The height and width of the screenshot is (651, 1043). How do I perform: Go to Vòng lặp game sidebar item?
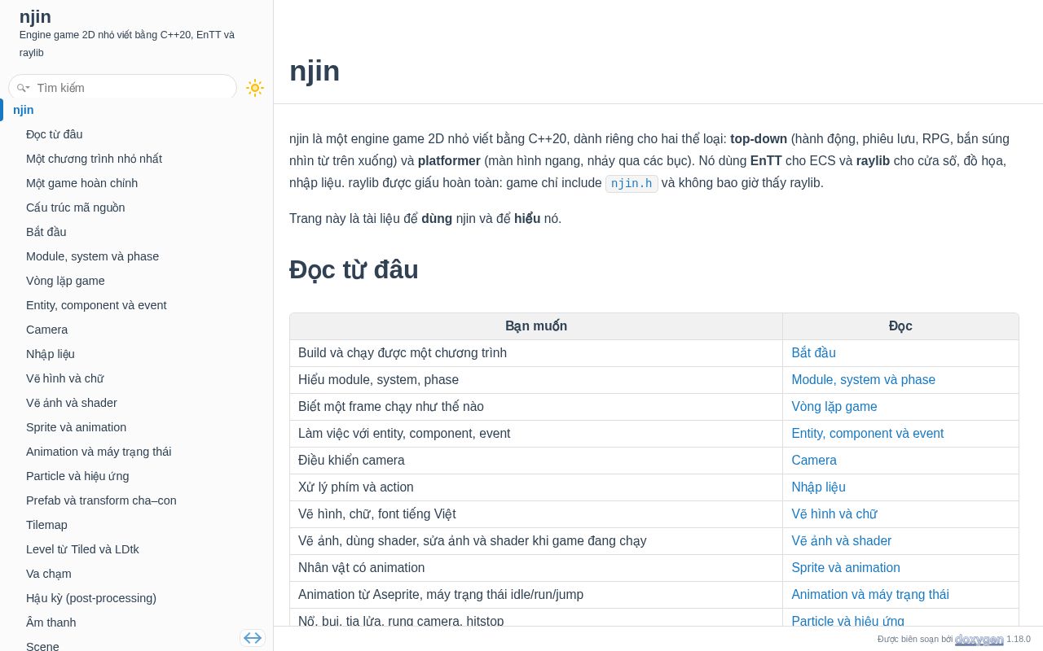coord(65,281)
